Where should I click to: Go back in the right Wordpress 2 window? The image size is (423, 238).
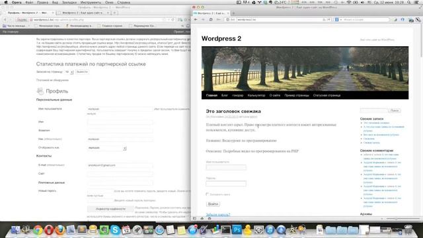(x=196, y=20)
